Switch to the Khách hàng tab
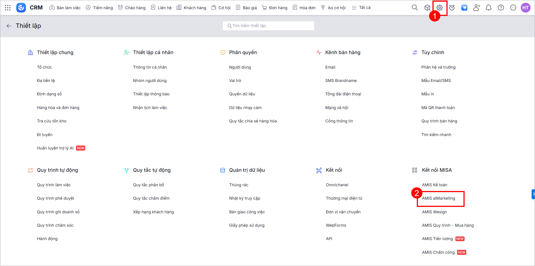This screenshot has height=266, width=535. point(191,8)
